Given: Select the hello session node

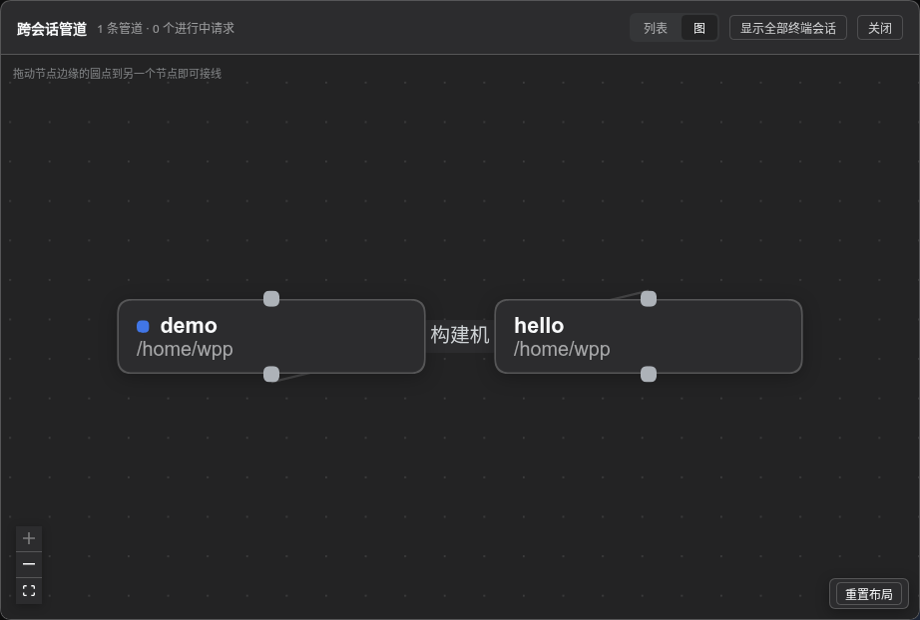Looking at the screenshot, I should coord(649,336).
